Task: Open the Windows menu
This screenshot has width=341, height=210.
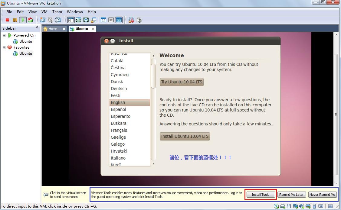Action: click(x=75, y=12)
